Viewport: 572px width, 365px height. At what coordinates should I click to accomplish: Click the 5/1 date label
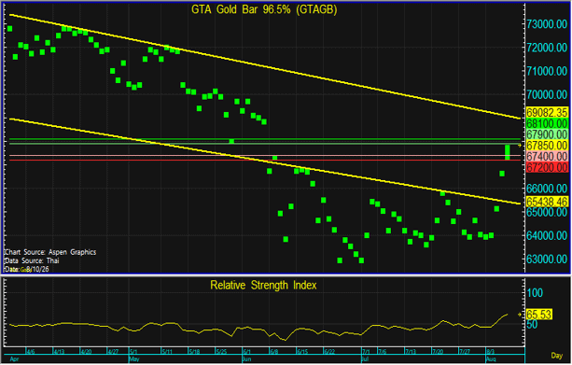click(133, 352)
